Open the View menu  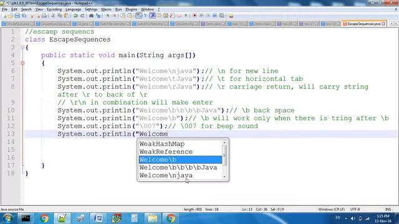(x=39, y=9)
